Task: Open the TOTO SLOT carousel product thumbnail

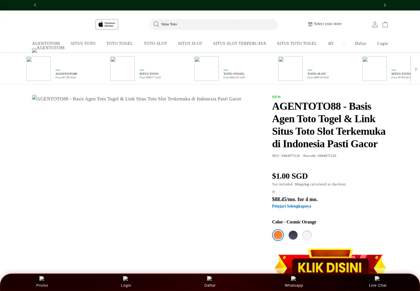Action: click(290, 69)
